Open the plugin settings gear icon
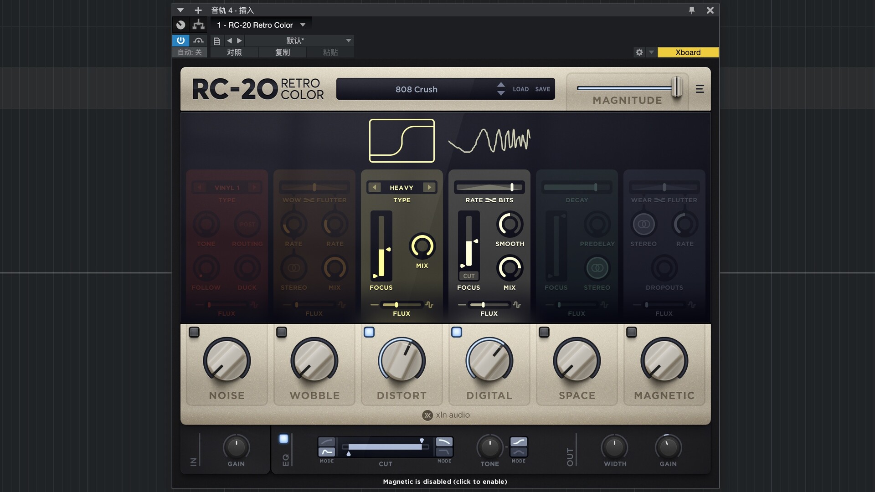This screenshot has height=492, width=875. [x=639, y=52]
